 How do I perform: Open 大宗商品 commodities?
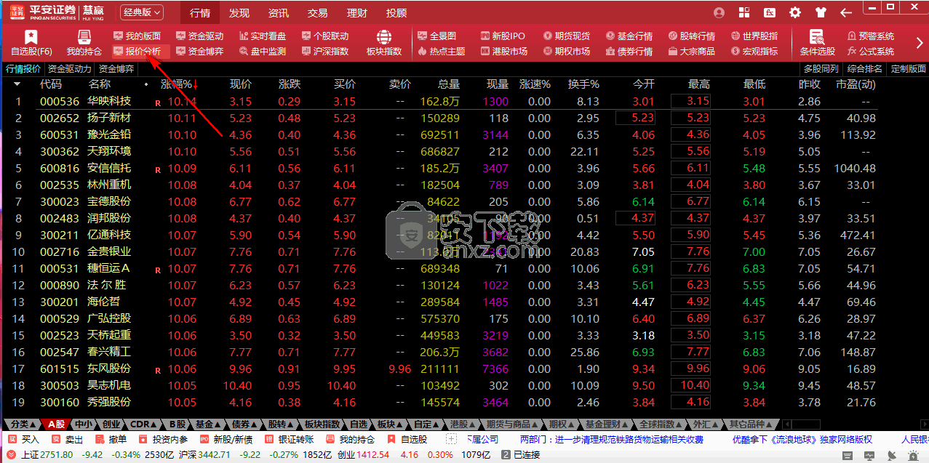[691, 52]
